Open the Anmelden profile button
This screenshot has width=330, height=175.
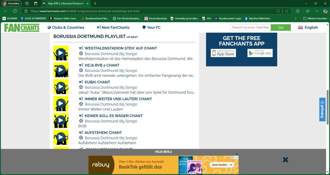pos(12,4)
